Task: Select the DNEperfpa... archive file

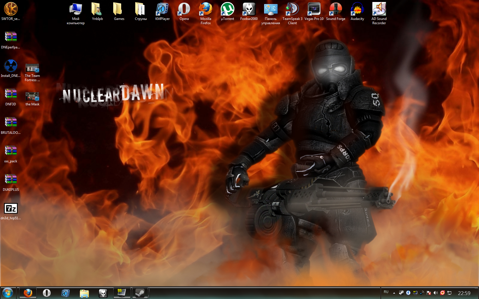Action: [11, 40]
